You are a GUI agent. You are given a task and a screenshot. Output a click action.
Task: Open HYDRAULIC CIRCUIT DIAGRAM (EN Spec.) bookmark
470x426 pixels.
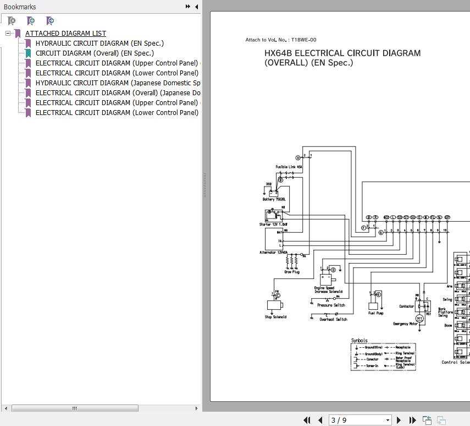[x=99, y=43]
